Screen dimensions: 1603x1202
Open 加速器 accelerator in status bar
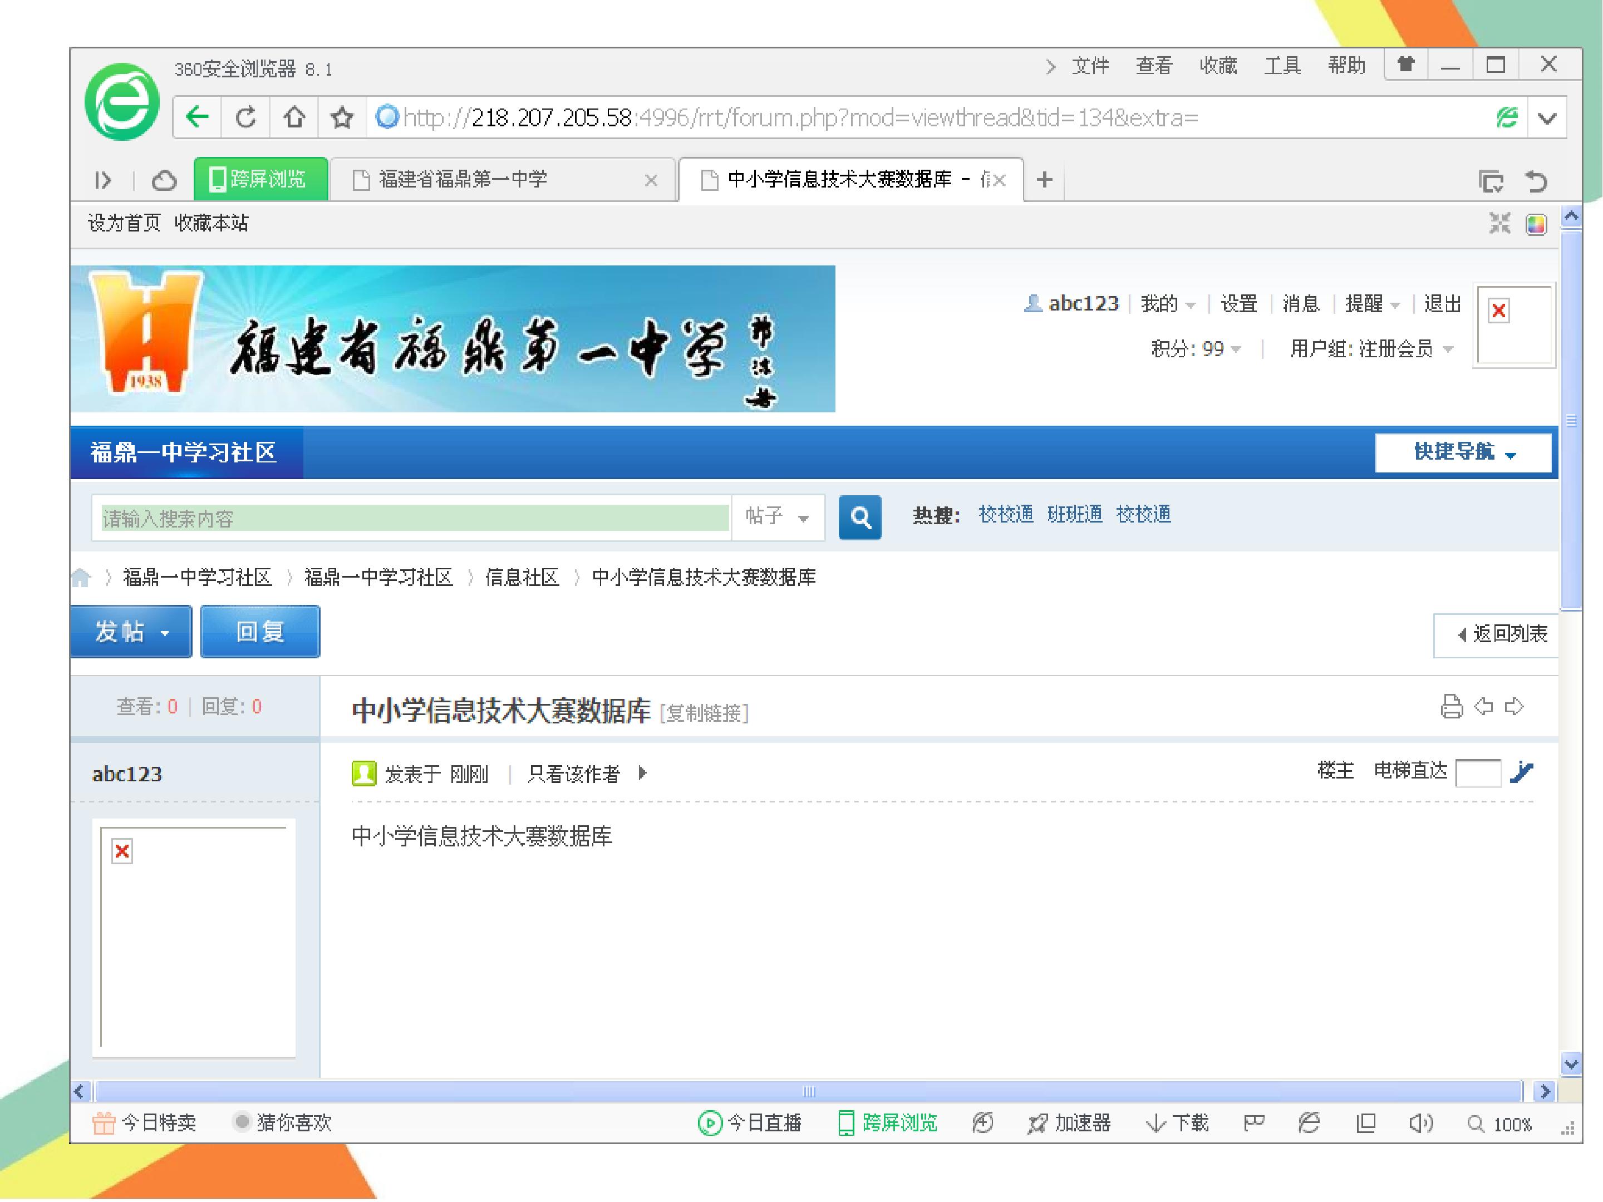click(1070, 1123)
